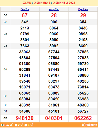Click Bến Tre special prize 948139
The height and width of the screenshot is (128, 98).
pyautogui.click(x=25, y=118)
